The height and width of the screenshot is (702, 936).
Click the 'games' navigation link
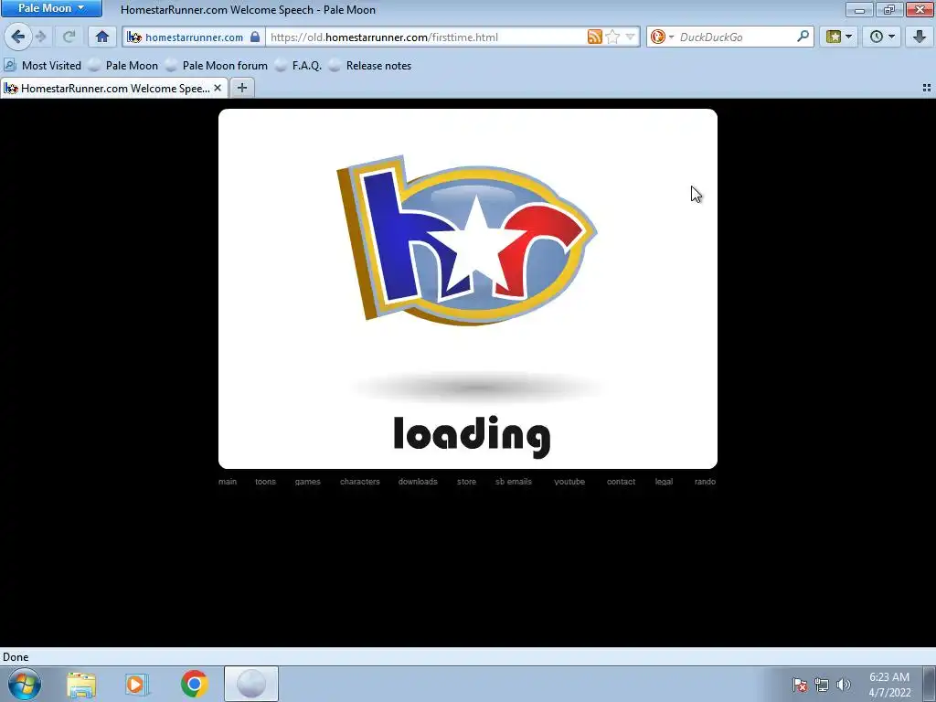[x=307, y=482]
